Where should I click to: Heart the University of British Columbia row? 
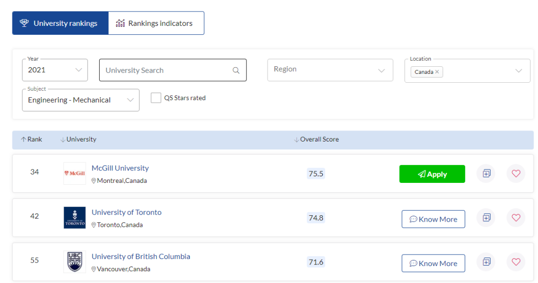[516, 262]
